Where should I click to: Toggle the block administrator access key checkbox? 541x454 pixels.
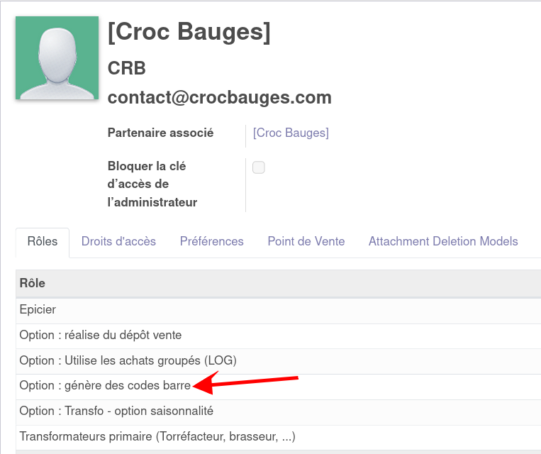click(x=259, y=167)
